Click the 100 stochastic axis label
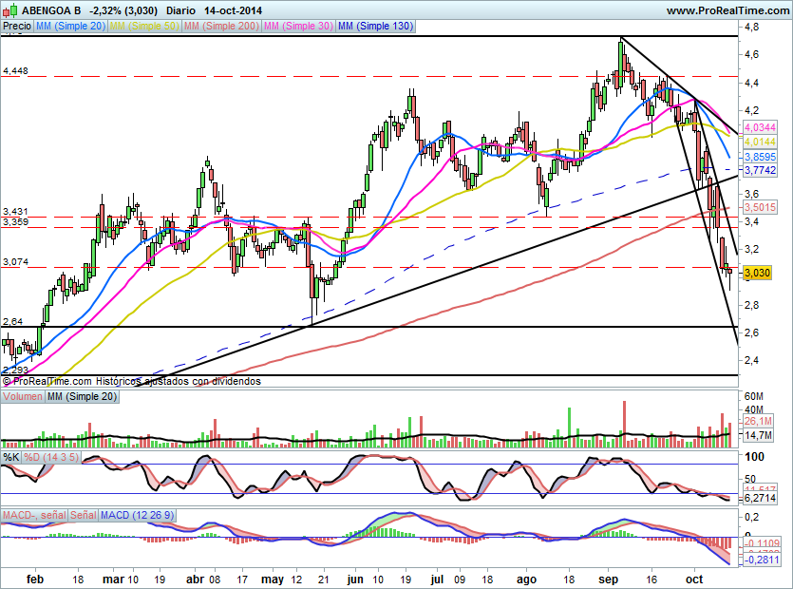The image size is (793, 589). 755,457
